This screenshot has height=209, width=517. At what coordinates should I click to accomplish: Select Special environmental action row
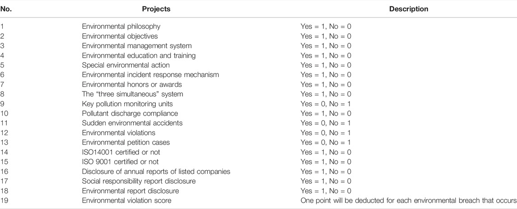click(126, 65)
